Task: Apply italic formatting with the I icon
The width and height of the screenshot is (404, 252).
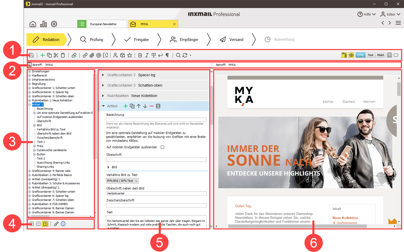Action: tap(147, 55)
